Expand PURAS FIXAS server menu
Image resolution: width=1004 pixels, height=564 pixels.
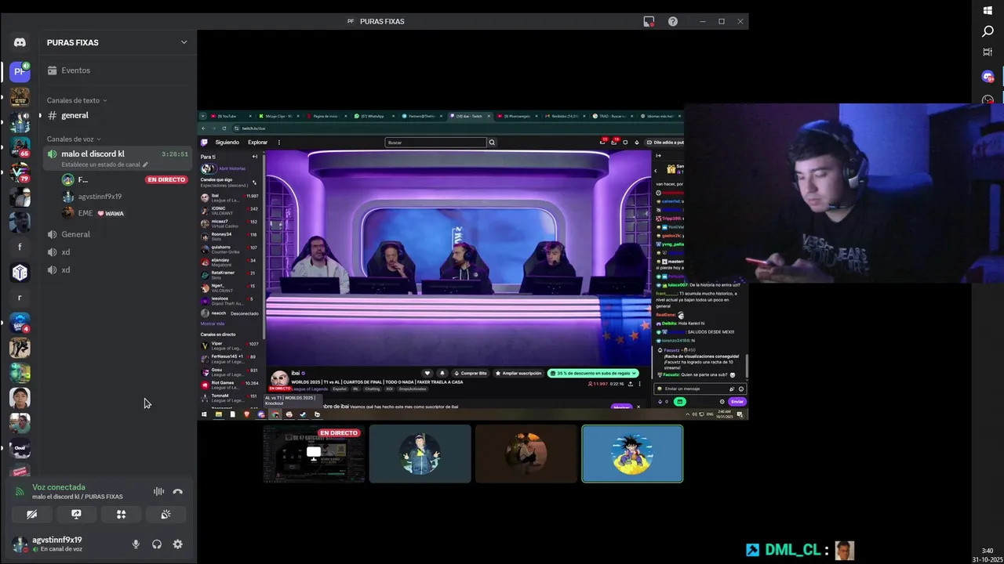[x=184, y=42]
